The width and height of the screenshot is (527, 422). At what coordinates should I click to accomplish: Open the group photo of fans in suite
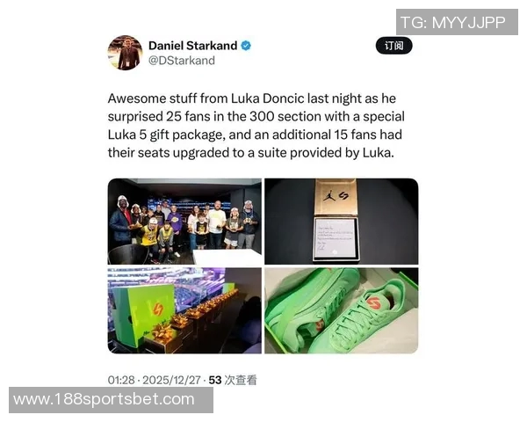coord(184,222)
